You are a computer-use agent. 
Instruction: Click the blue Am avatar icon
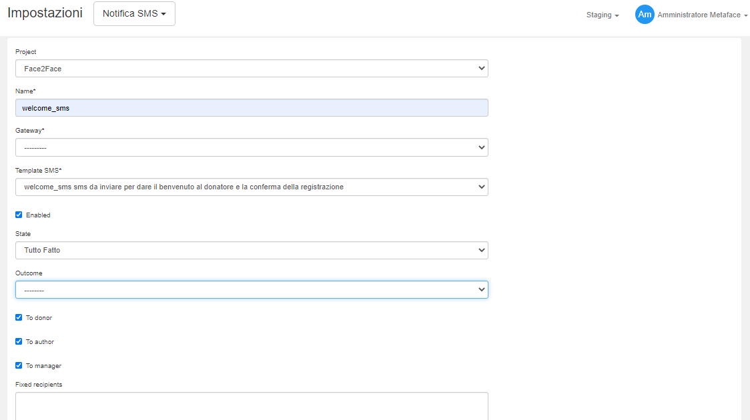click(x=645, y=15)
